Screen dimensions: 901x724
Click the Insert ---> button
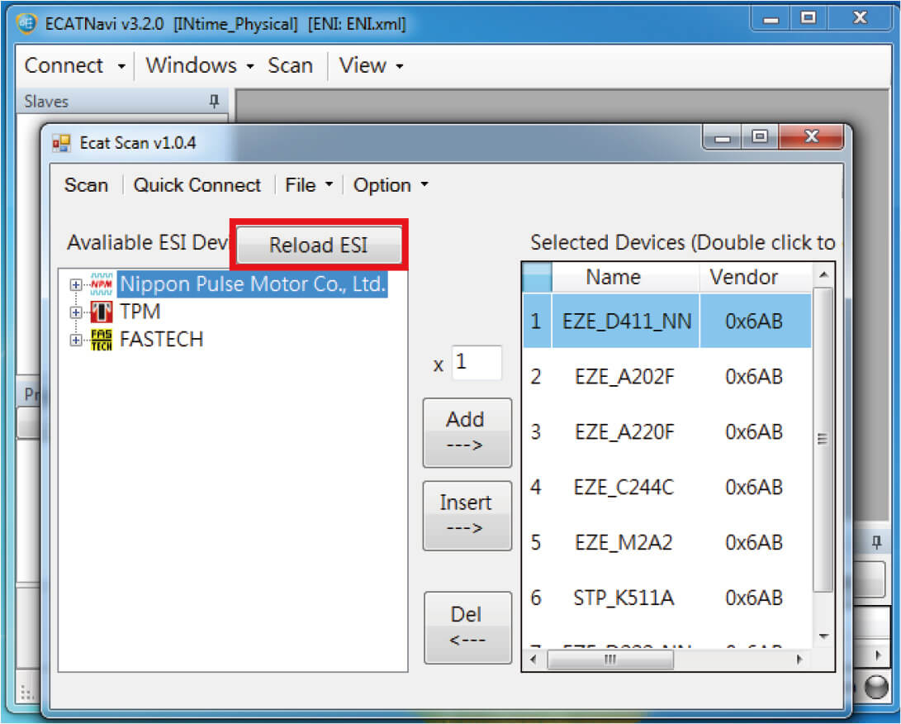tap(467, 516)
